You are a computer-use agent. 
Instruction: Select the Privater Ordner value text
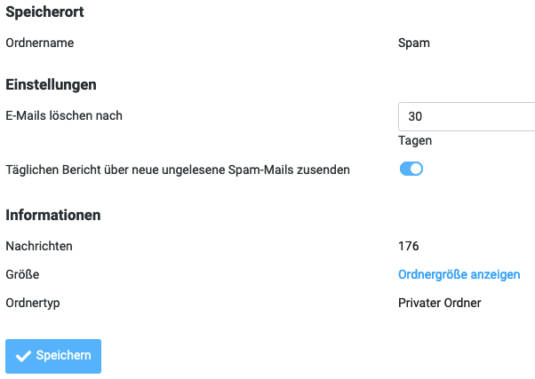pos(440,303)
